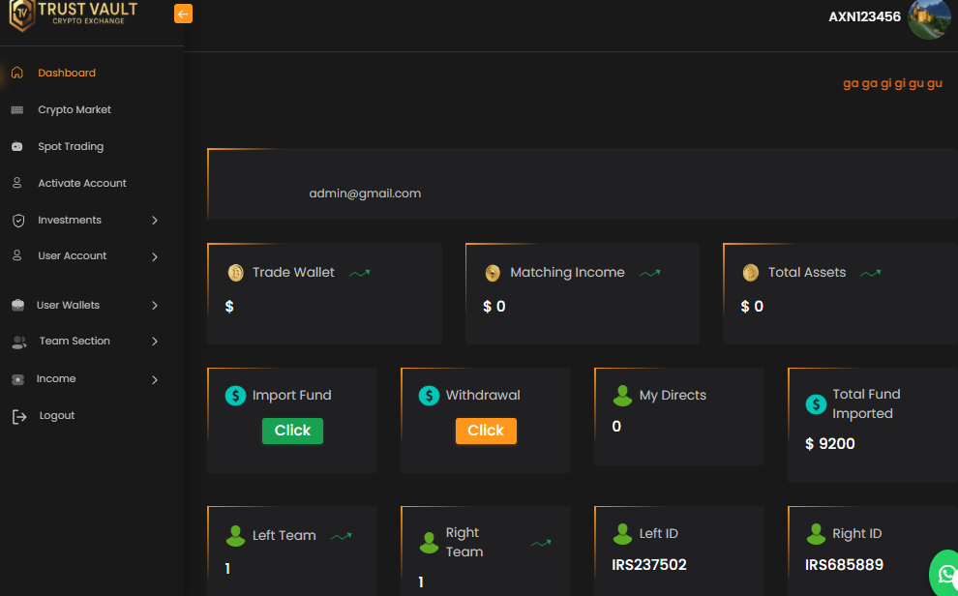Image resolution: width=958 pixels, height=596 pixels.
Task: Expand the Investments sidebar menu
Action: tap(154, 220)
